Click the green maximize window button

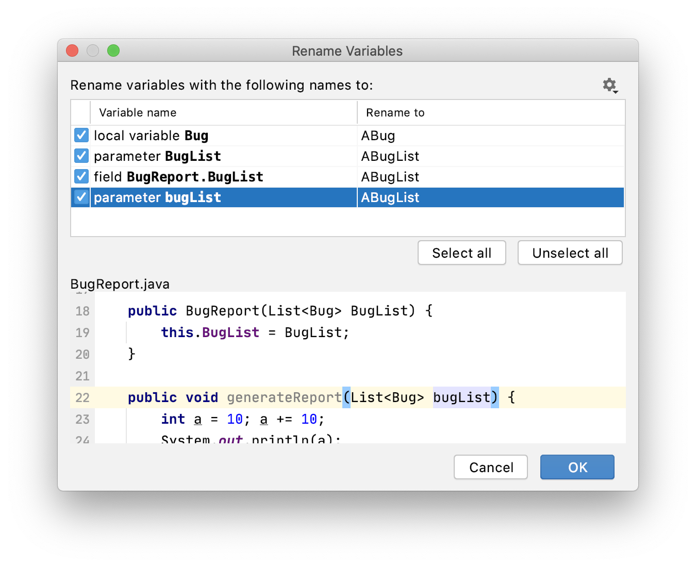[x=113, y=51]
